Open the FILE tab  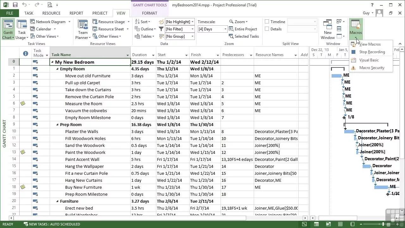(9, 13)
